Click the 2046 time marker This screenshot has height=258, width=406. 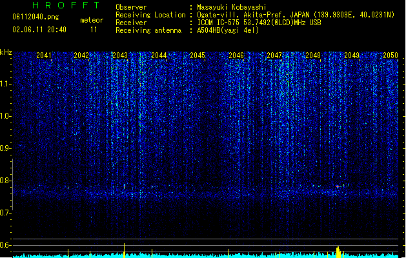pyautogui.click(x=236, y=55)
